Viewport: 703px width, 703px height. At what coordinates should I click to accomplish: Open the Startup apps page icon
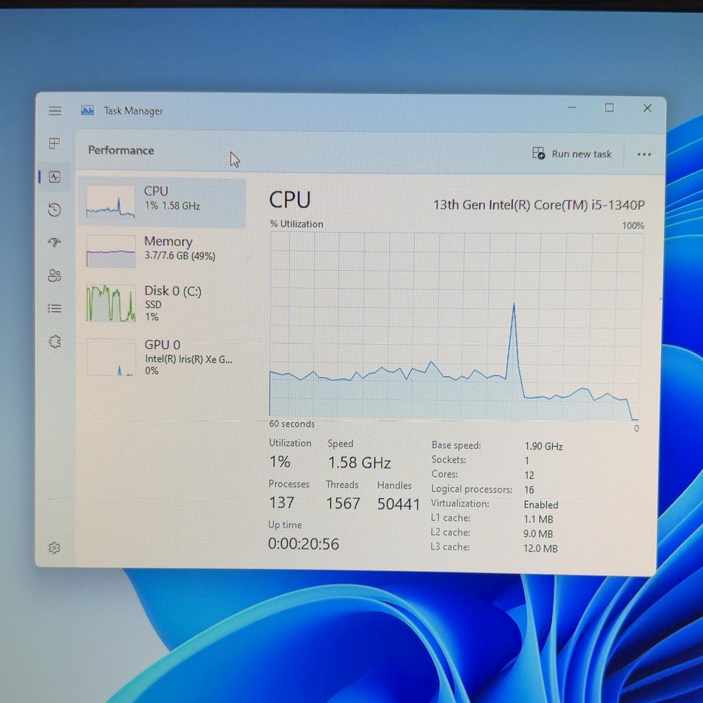click(54, 243)
